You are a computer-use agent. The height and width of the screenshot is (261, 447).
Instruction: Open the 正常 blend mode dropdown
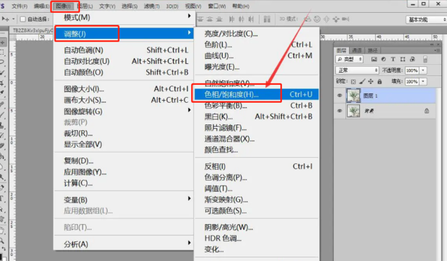coord(357,70)
